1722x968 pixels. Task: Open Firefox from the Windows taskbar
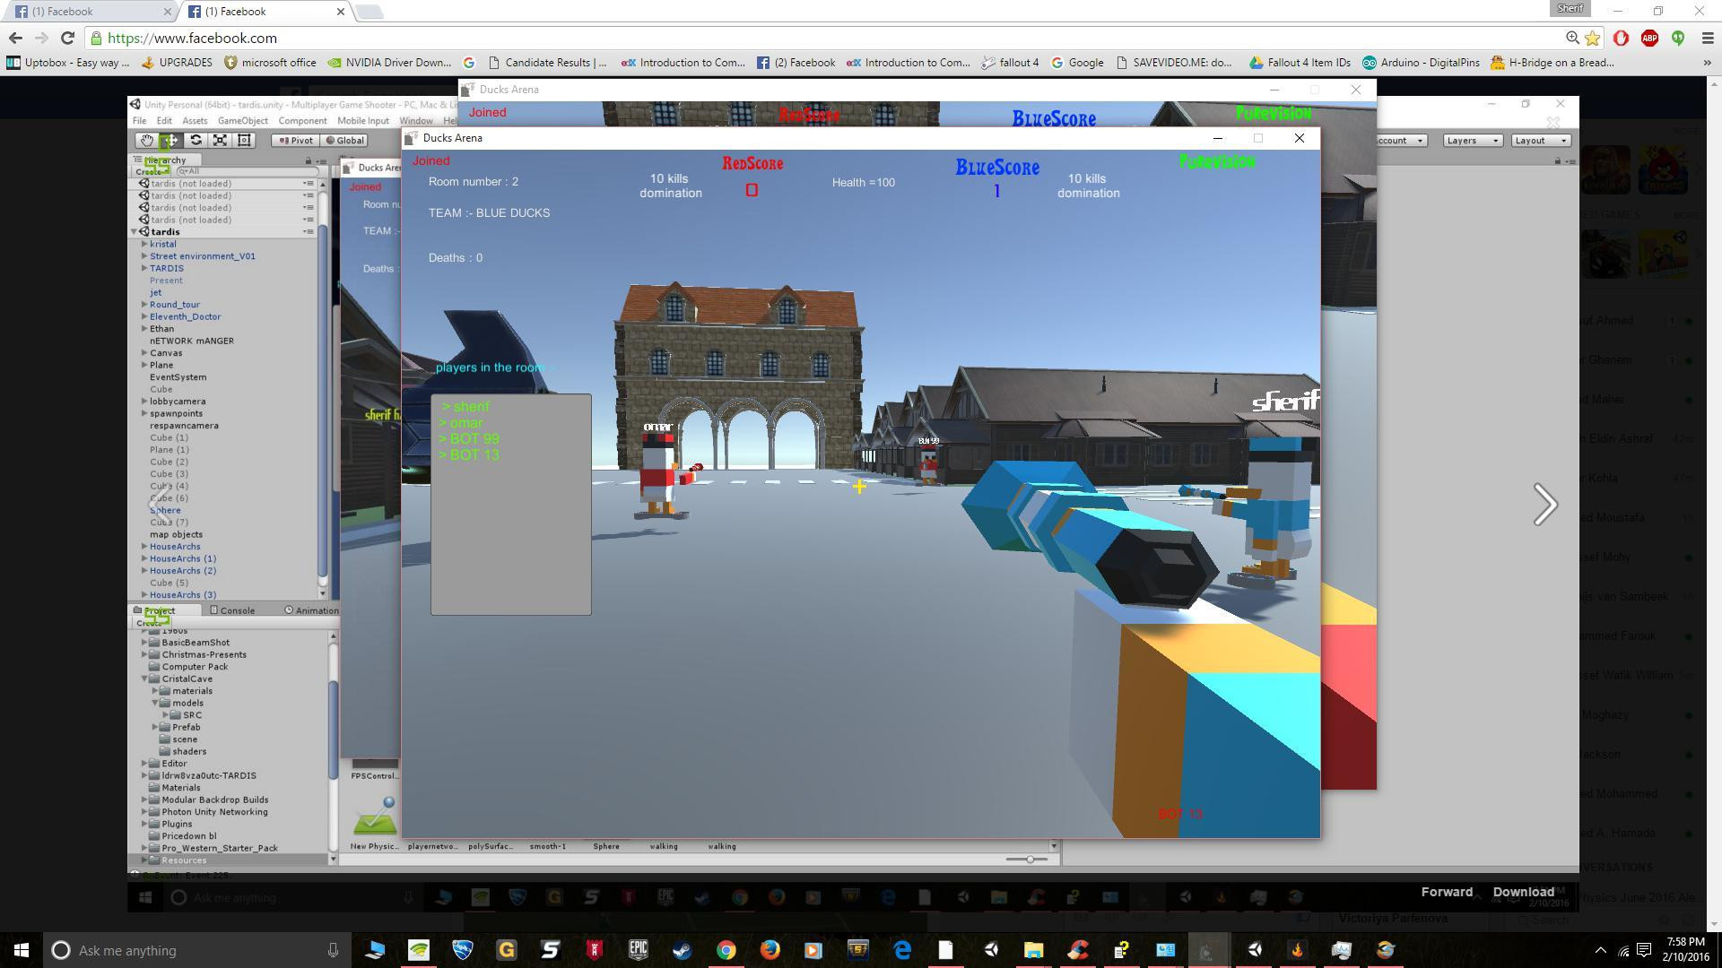click(770, 950)
